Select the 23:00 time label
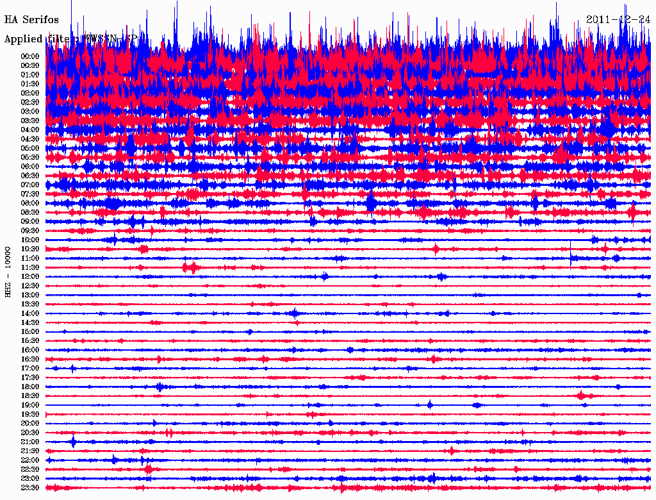Viewport: 656px width, 500px height. coord(30,479)
